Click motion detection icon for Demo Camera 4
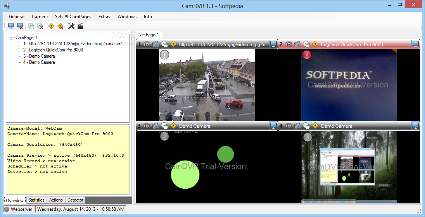Viewport: 425px width, 217px height. (315, 126)
